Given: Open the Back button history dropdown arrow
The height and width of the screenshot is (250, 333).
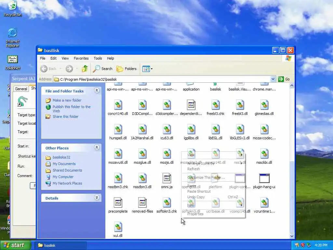Looking at the screenshot, I should (x=60, y=69).
